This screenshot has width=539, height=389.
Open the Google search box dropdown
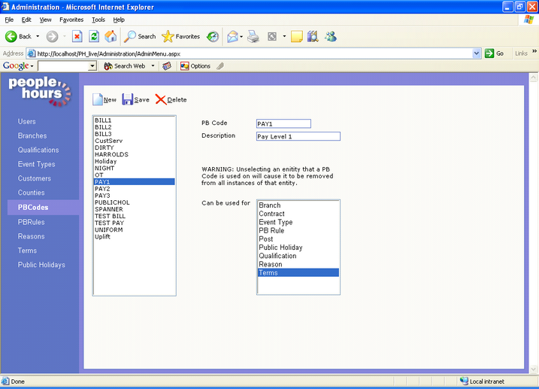92,66
